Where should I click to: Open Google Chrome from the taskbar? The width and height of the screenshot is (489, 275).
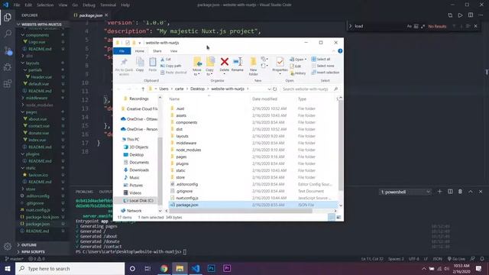[x=164, y=268]
